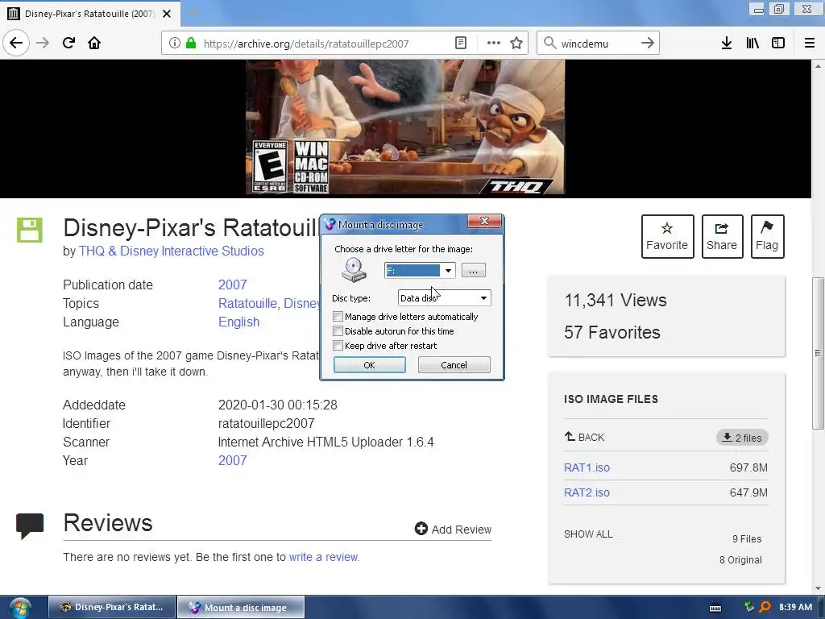Click the Favorite star button
Screen dimensions: 825x619
[667, 236]
